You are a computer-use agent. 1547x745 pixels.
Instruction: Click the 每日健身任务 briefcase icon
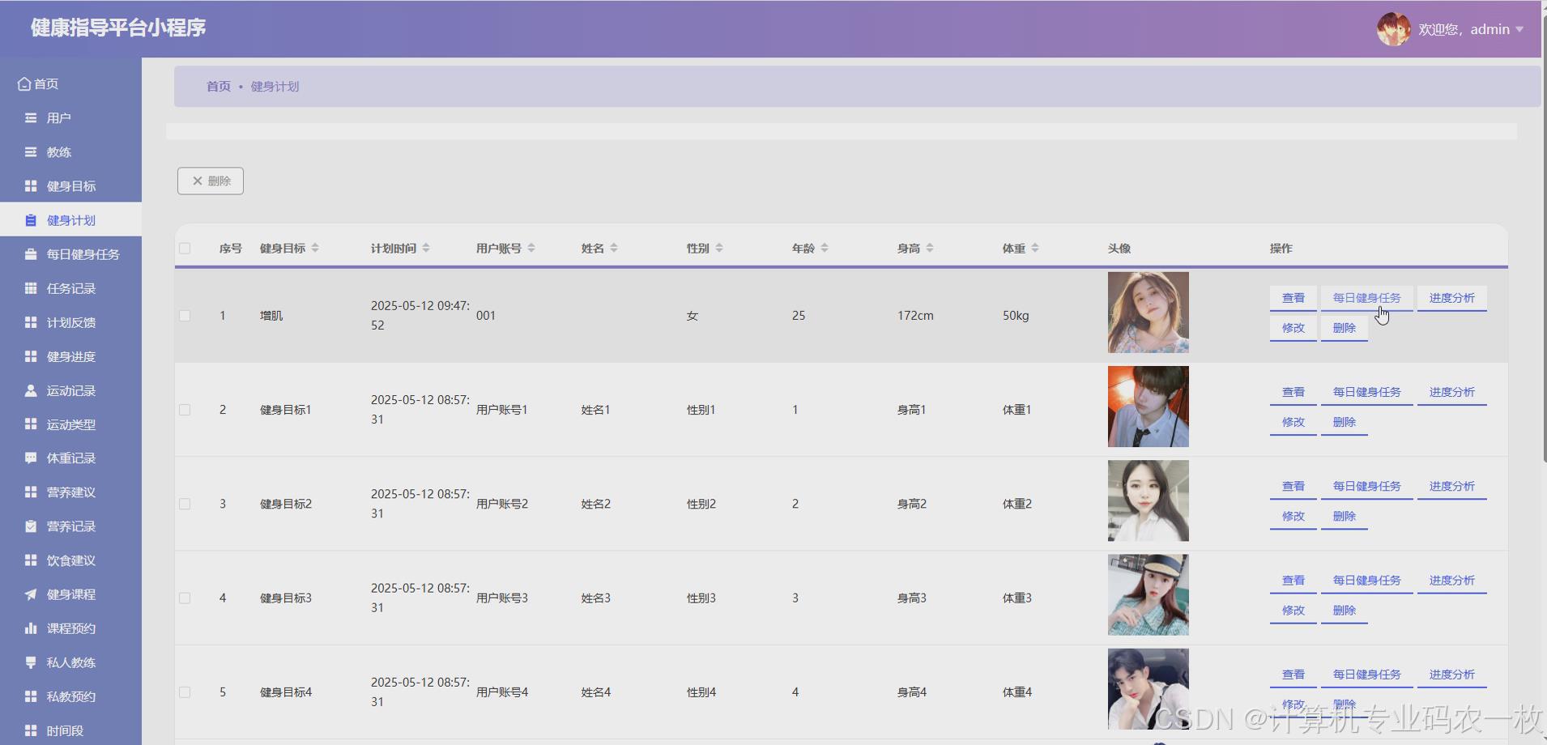(x=31, y=254)
